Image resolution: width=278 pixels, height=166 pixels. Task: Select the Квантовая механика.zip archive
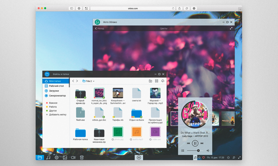(99, 135)
